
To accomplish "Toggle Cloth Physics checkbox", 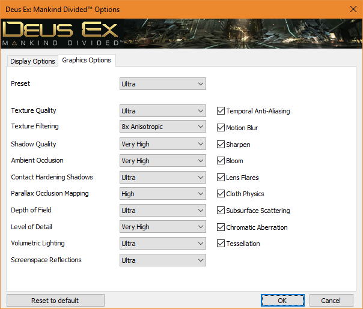I will (221, 194).
